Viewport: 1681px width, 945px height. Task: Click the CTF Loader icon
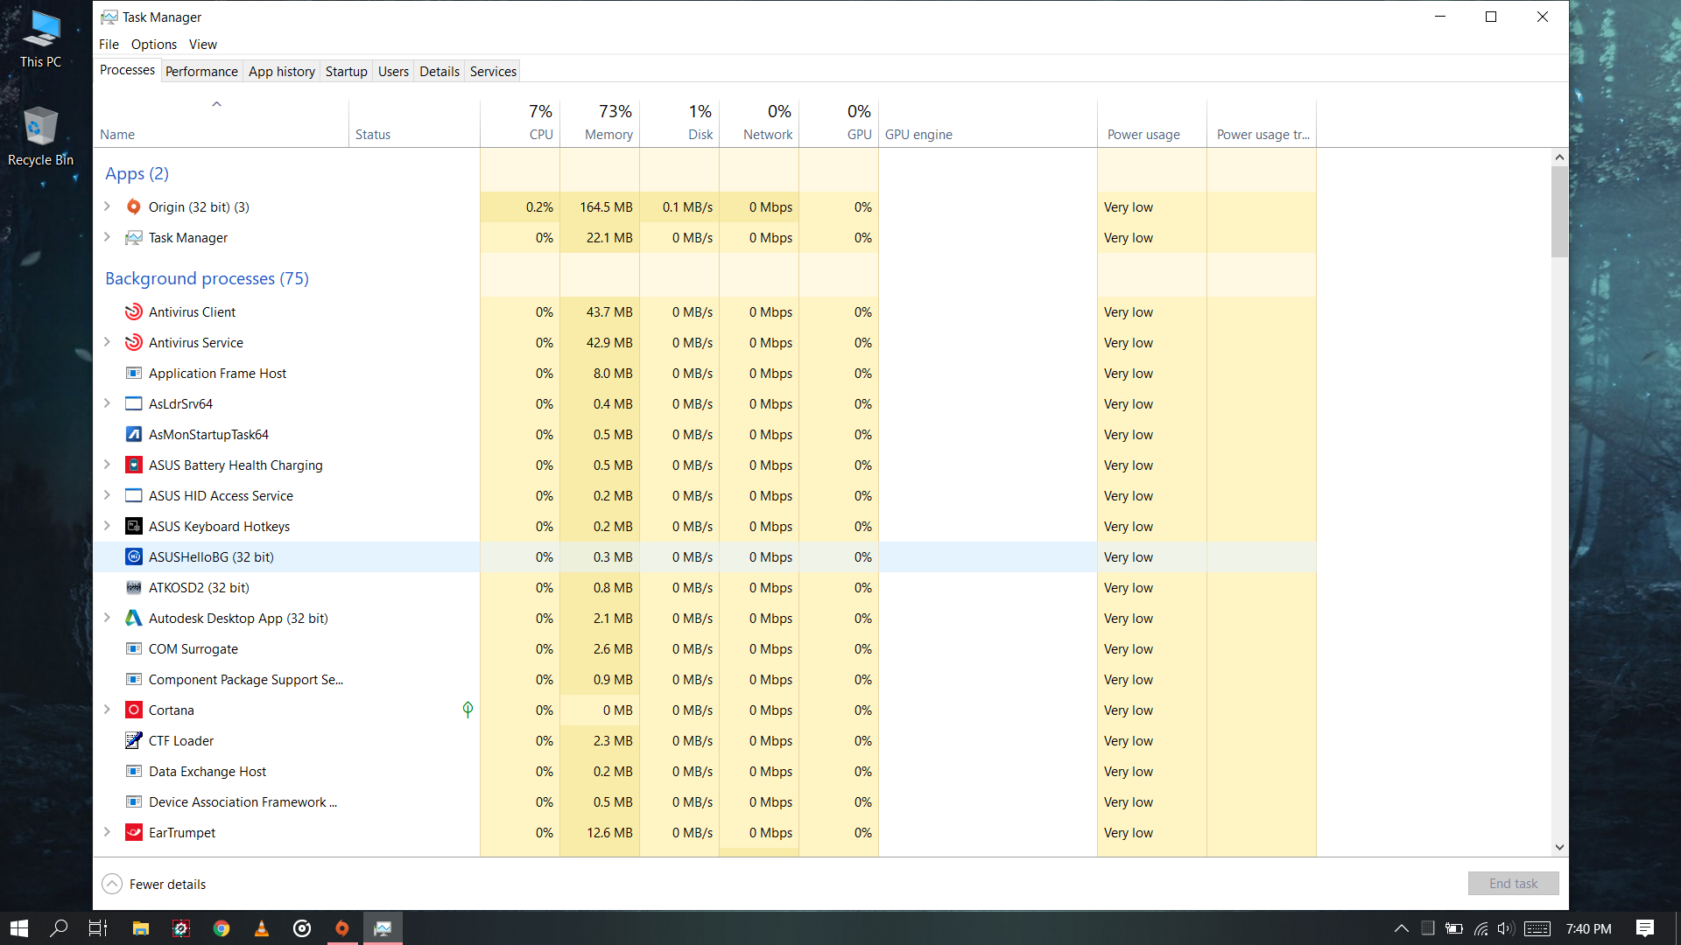[133, 741]
